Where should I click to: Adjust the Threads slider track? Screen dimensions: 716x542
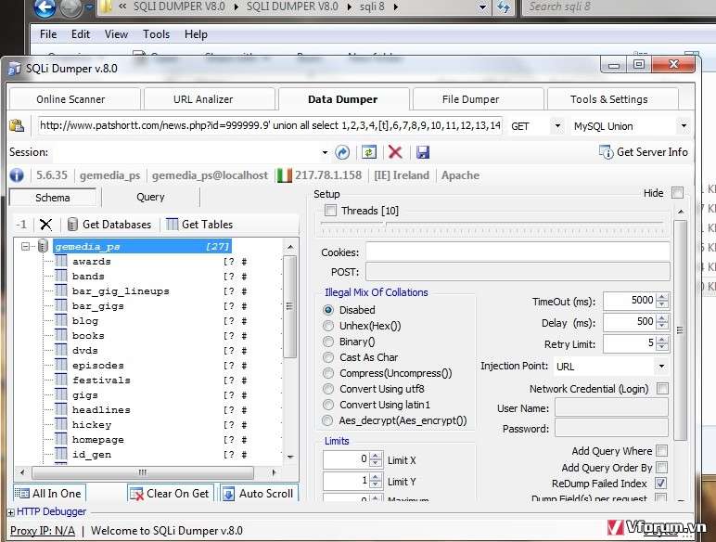click(492, 223)
